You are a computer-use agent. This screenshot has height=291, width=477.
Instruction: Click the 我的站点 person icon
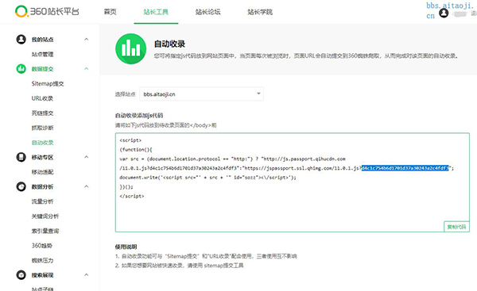(x=21, y=39)
